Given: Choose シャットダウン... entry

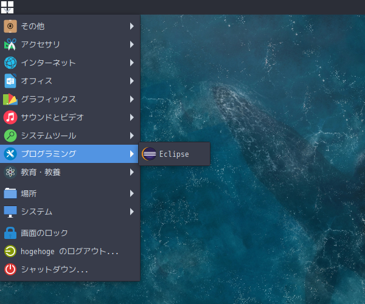Looking at the screenshot, I should click(69, 269).
